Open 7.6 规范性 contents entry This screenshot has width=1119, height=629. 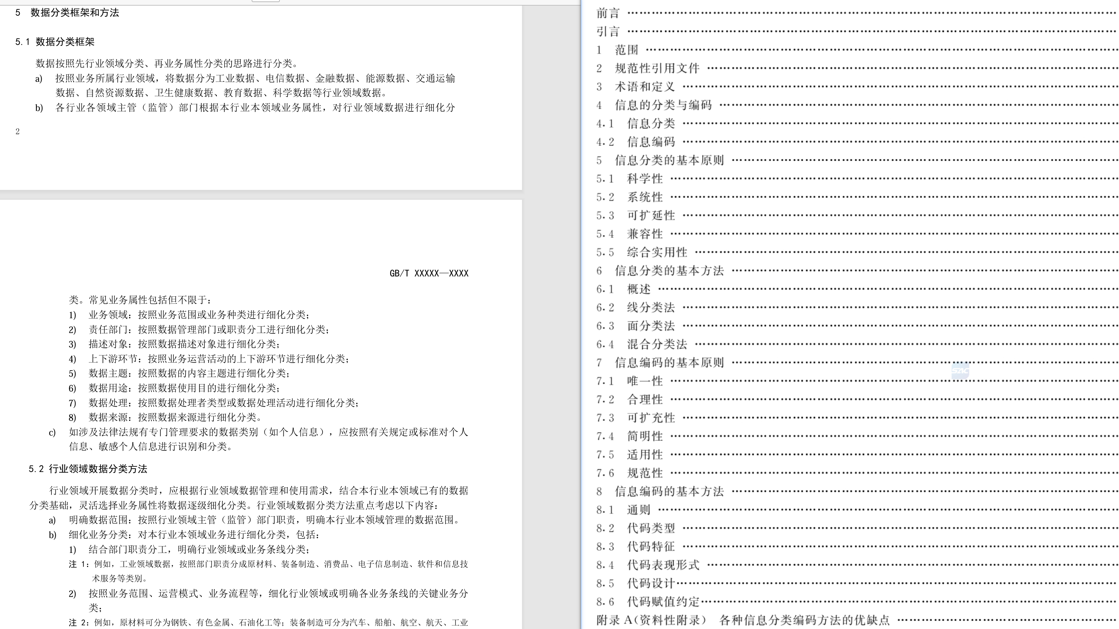click(645, 473)
